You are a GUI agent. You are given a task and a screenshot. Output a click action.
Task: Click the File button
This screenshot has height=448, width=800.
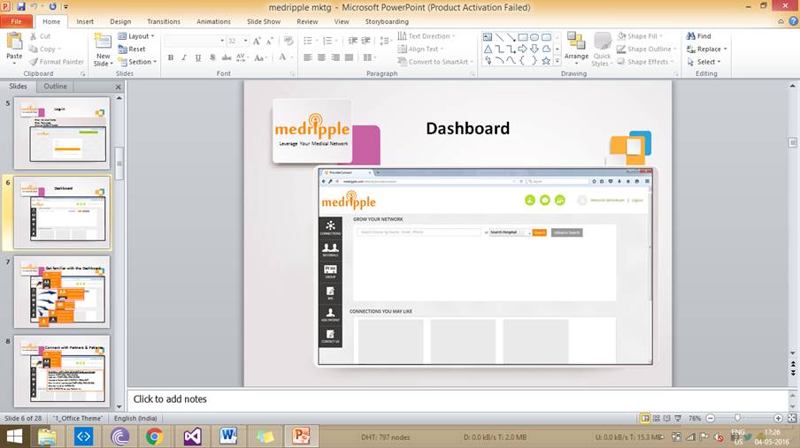(16, 21)
